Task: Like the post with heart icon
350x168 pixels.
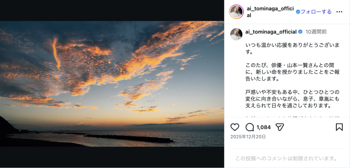Action: click(234, 127)
